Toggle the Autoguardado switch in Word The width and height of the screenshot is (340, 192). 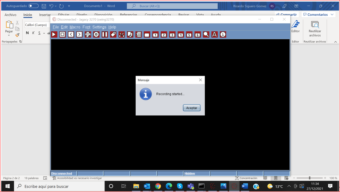33,6
